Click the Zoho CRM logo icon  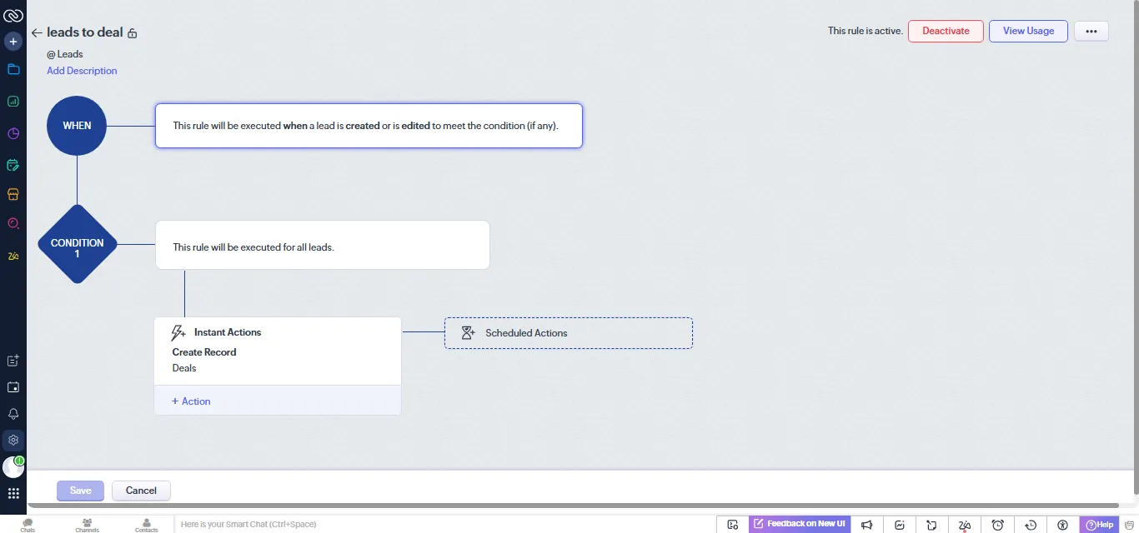(x=13, y=14)
